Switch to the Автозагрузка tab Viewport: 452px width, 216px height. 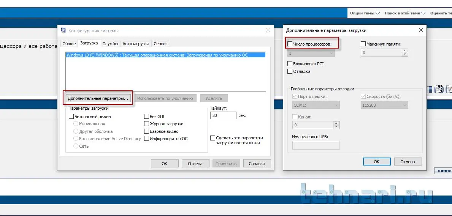pos(136,44)
